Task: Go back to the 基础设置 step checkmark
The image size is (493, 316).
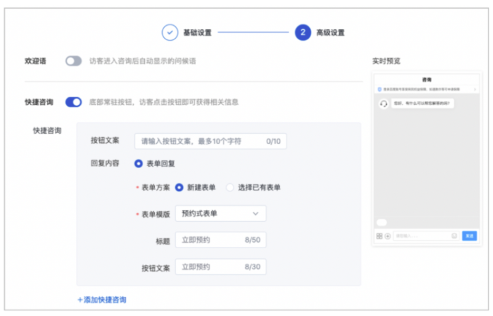Action: 170,33
